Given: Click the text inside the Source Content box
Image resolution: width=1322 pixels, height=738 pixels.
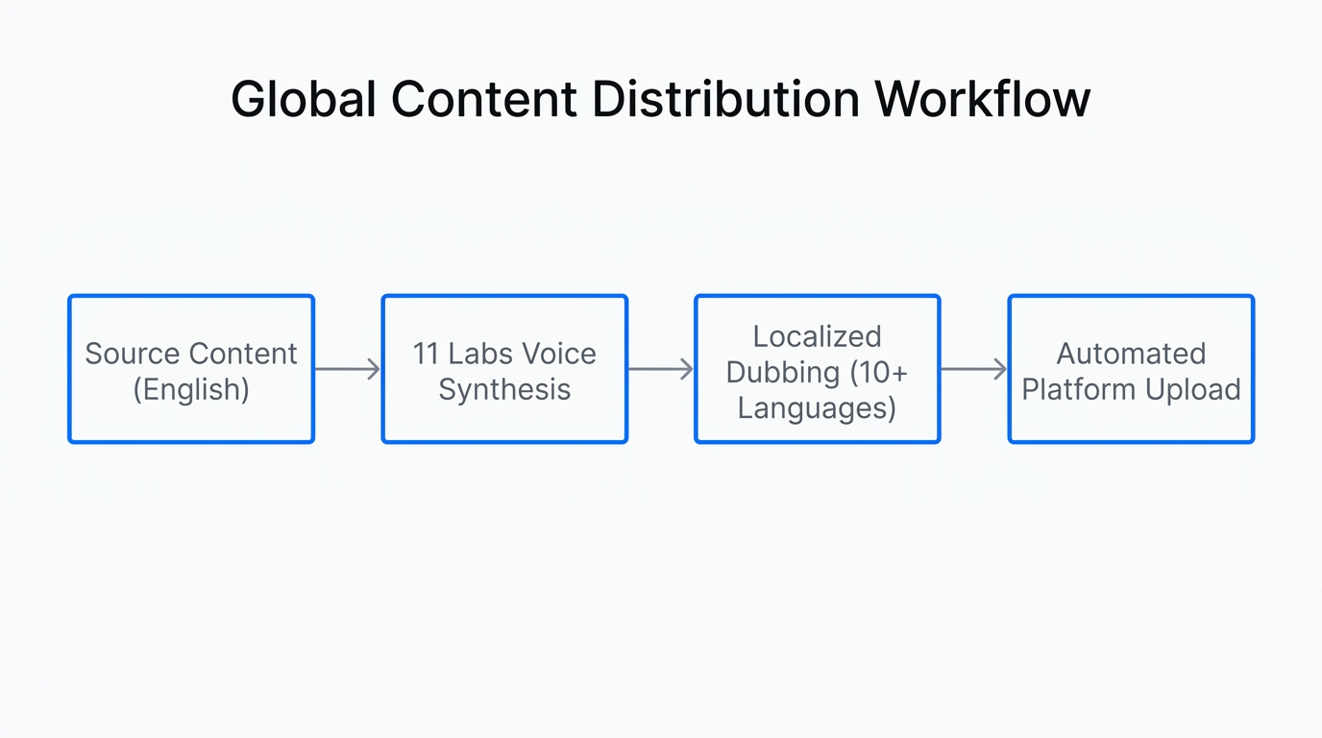Looking at the screenshot, I should click(x=190, y=354).
